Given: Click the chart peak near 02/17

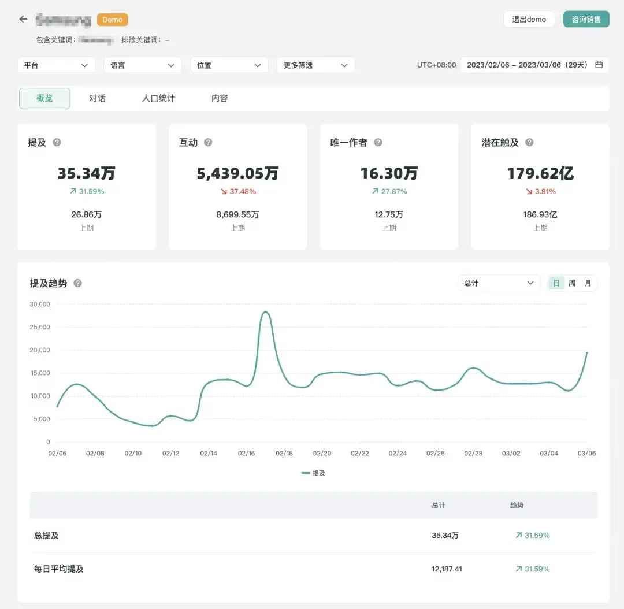Looking at the screenshot, I should [x=265, y=312].
